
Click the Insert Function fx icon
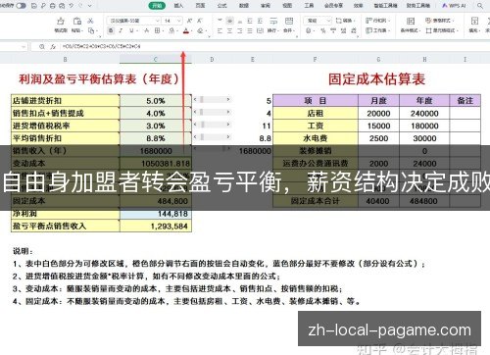[53, 47]
